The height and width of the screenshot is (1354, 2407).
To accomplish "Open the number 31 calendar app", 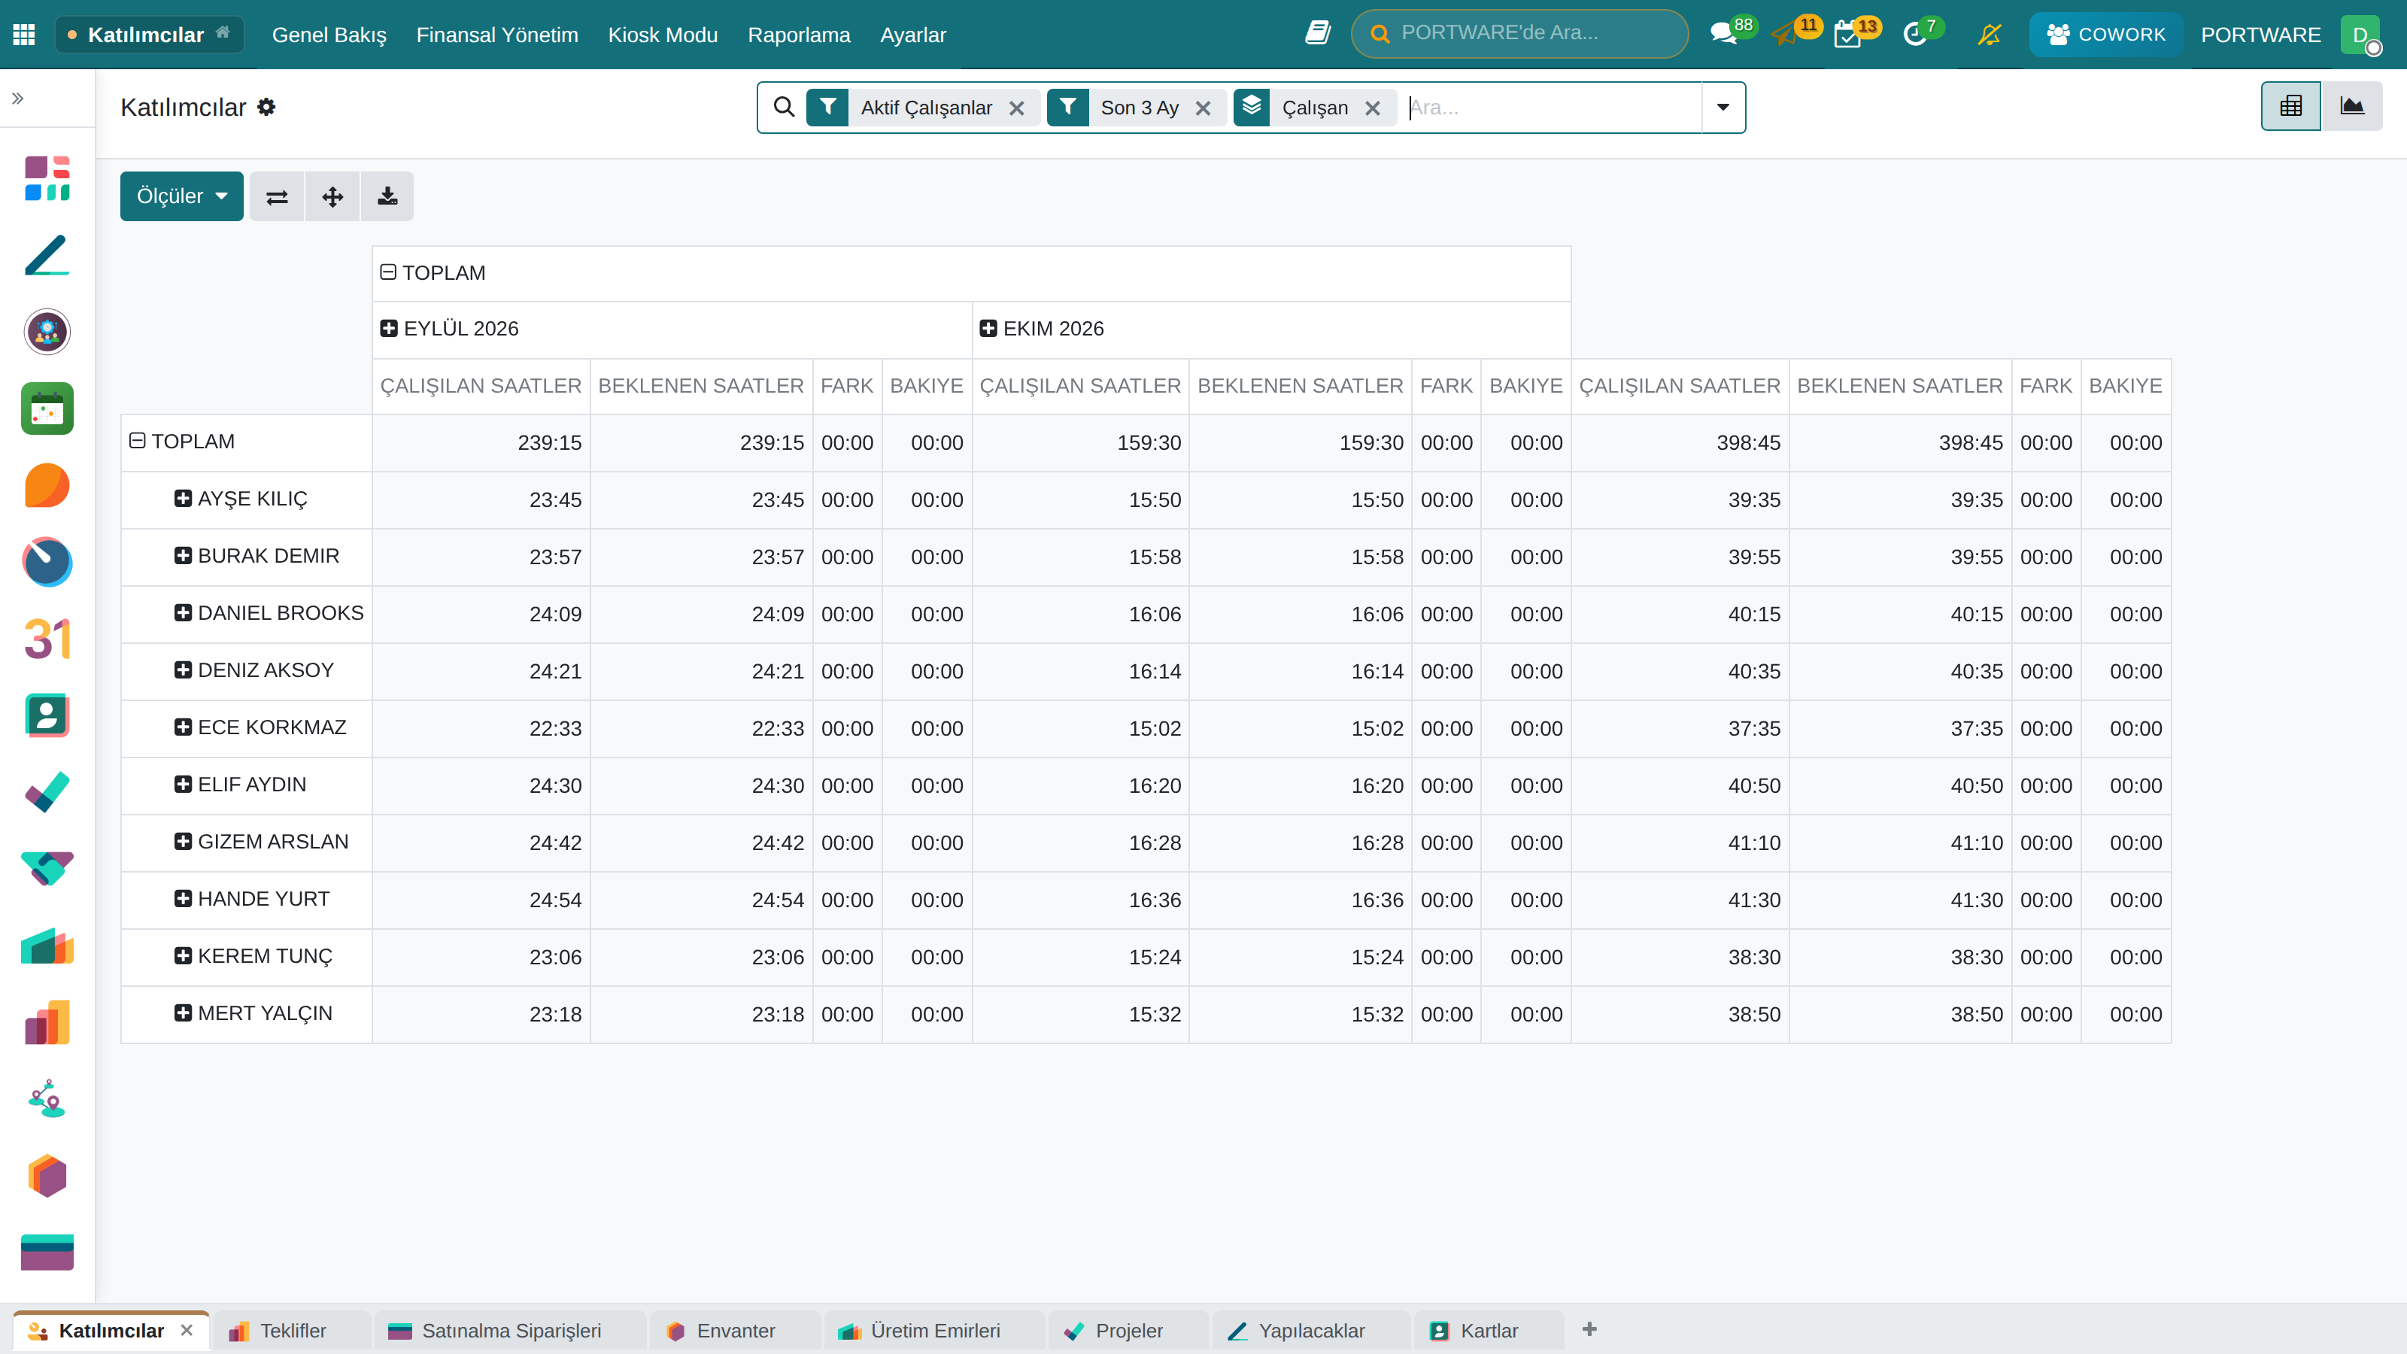I will [x=47, y=639].
